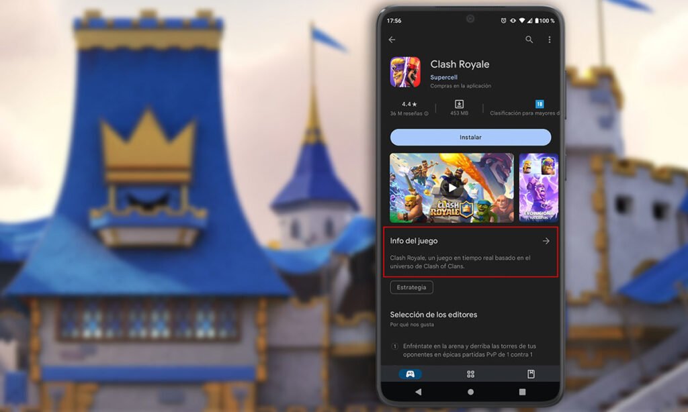The width and height of the screenshot is (688, 412).
Task: Tap the 100 % battery indicator
Action: tap(544, 21)
